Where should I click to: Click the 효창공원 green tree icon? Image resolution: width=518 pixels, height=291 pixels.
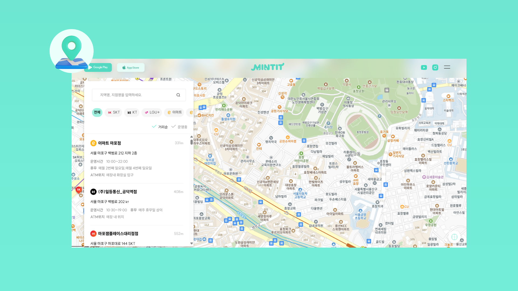click(359, 87)
